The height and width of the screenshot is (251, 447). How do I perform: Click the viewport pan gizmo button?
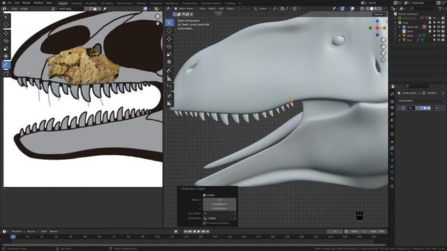(383, 47)
